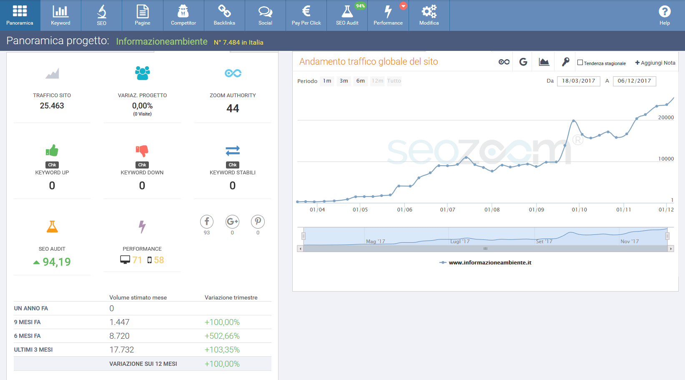Viewport: 685px width, 380px height.
Task: Click the navigator scrollbar left arrow
Action: [x=300, y=249]
